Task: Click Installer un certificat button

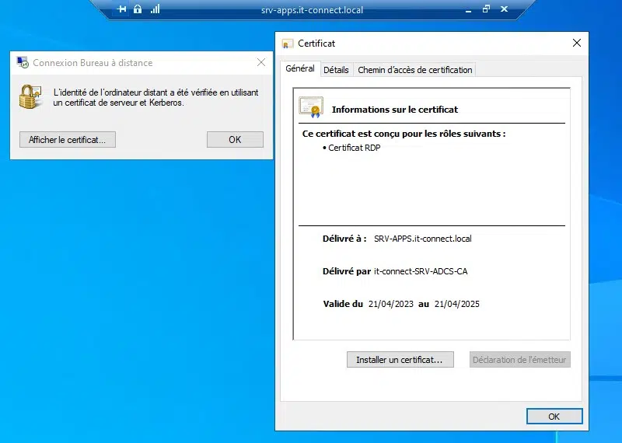Action: [x=400, y=360]
